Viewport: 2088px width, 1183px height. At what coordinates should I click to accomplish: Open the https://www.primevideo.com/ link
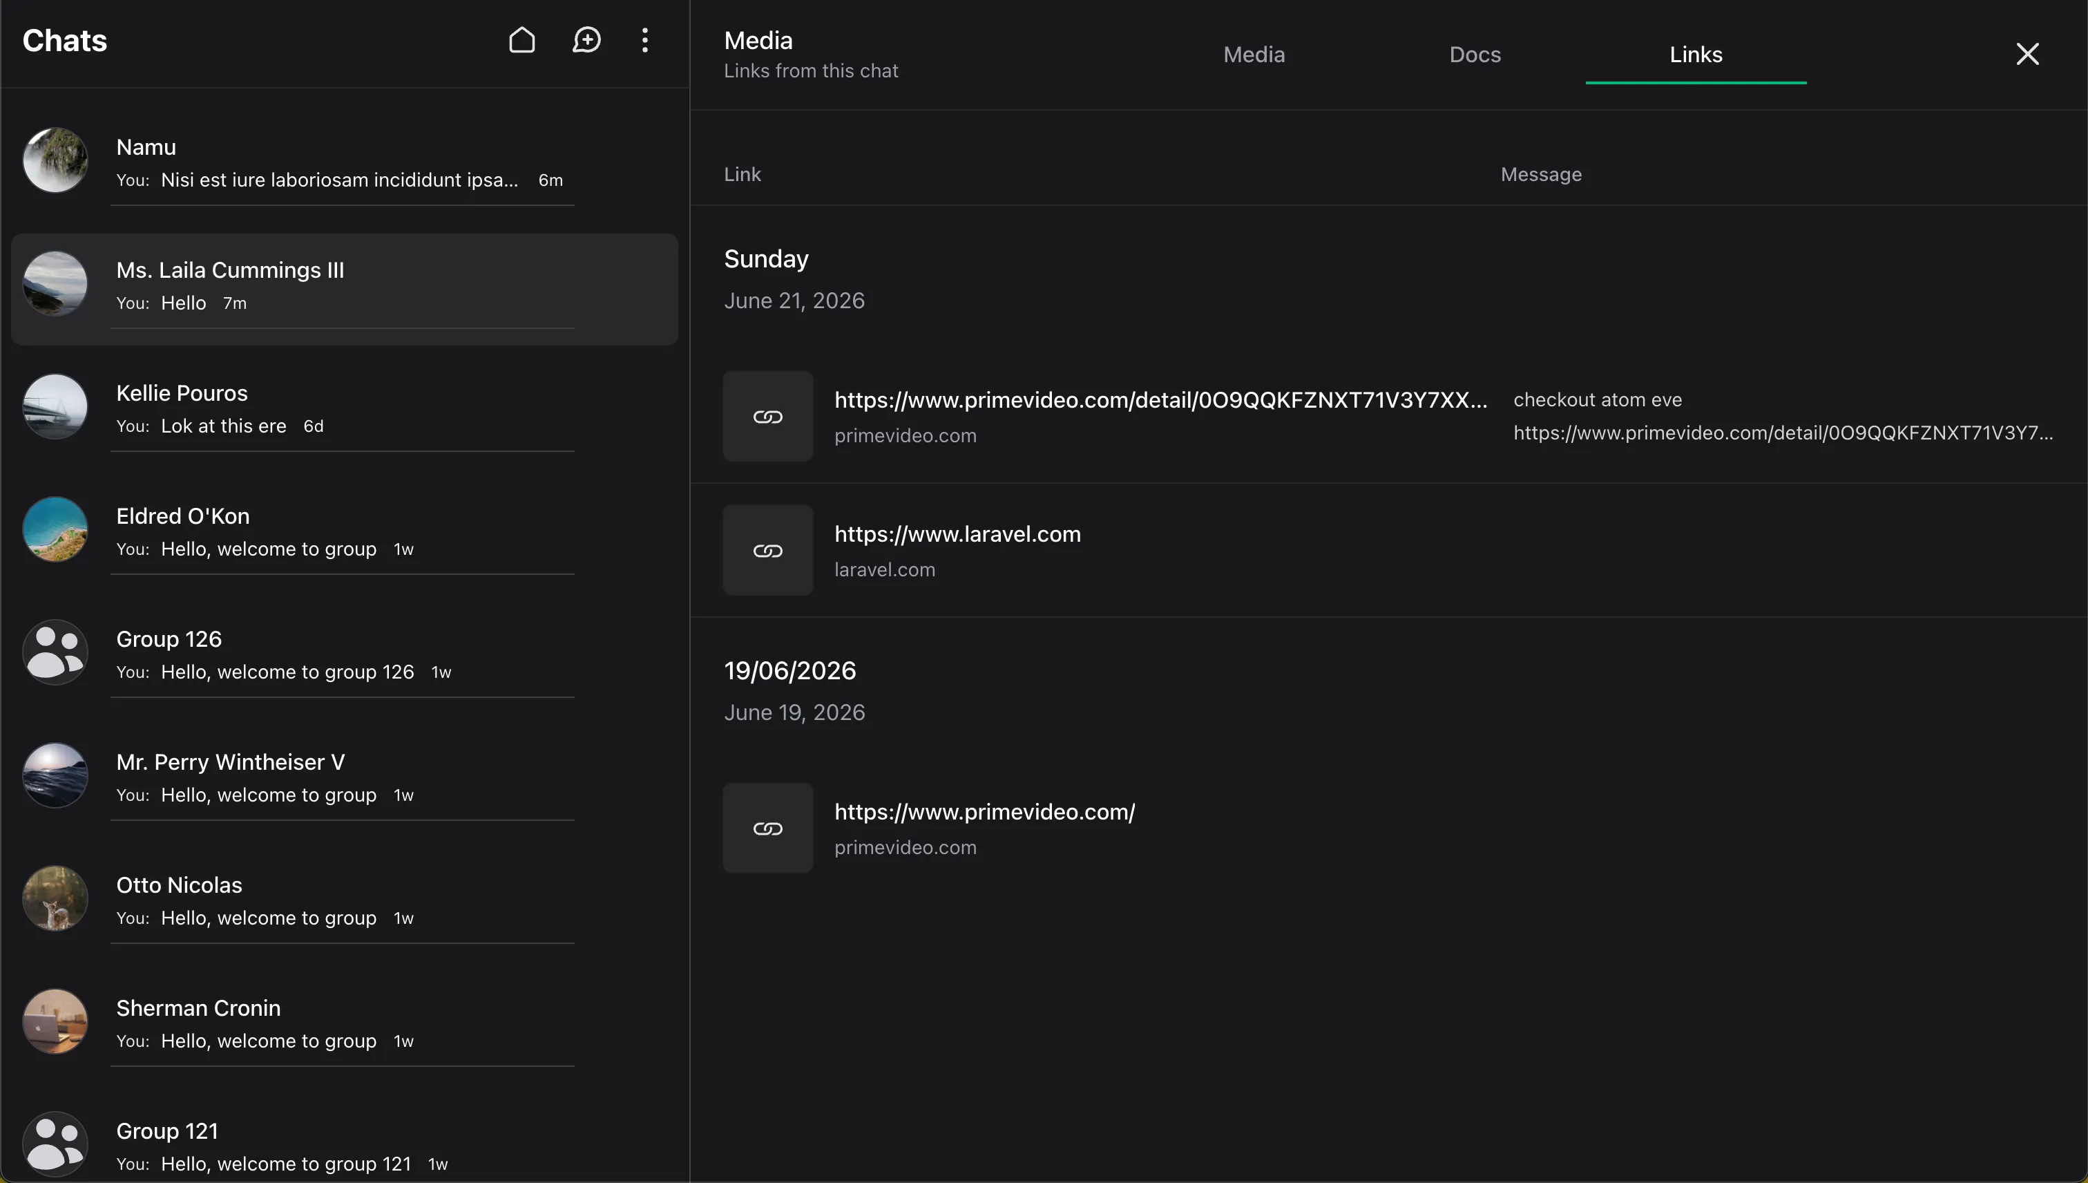[984, 812]
